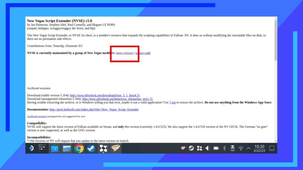Click the line Contributions from: Timeslip, Elminster EU
The image size is (303, 170).
[x=55, y=46]
